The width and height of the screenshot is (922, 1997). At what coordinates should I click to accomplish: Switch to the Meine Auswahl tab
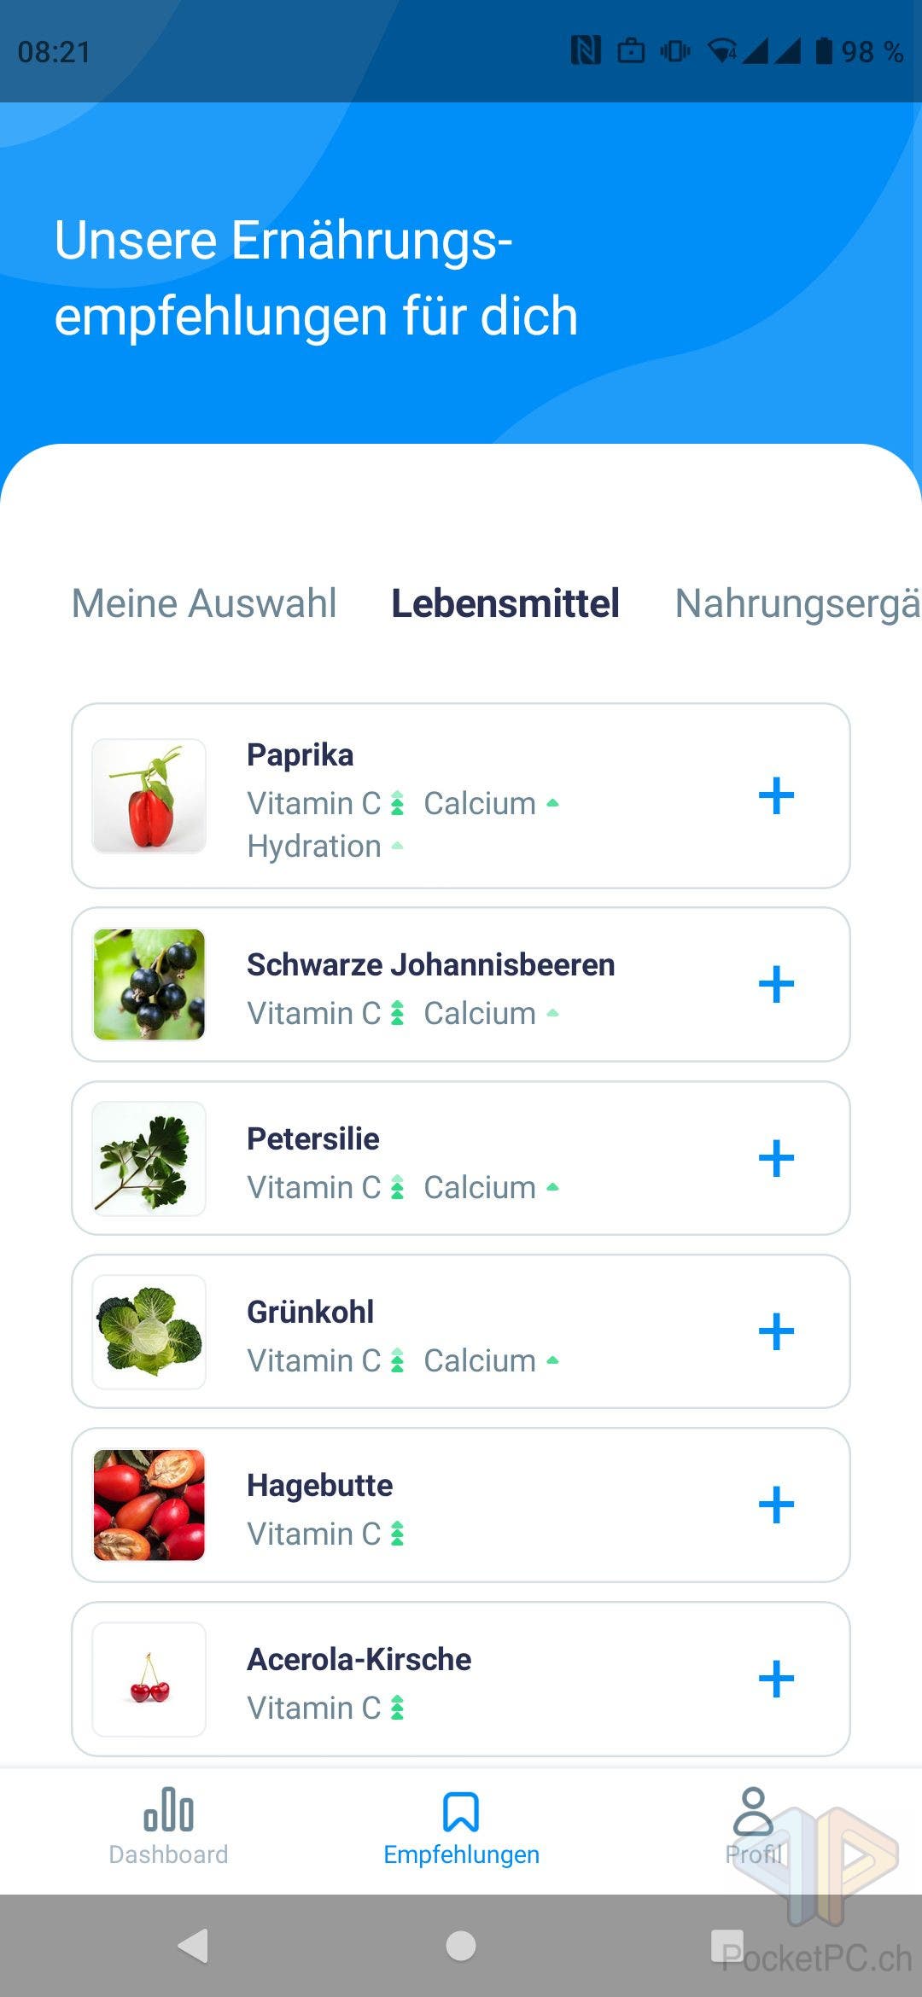204,603
